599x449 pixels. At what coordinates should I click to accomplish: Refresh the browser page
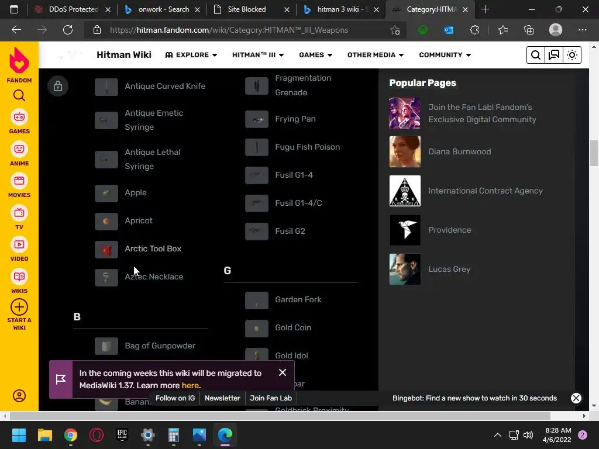click(x=68, y=30)
